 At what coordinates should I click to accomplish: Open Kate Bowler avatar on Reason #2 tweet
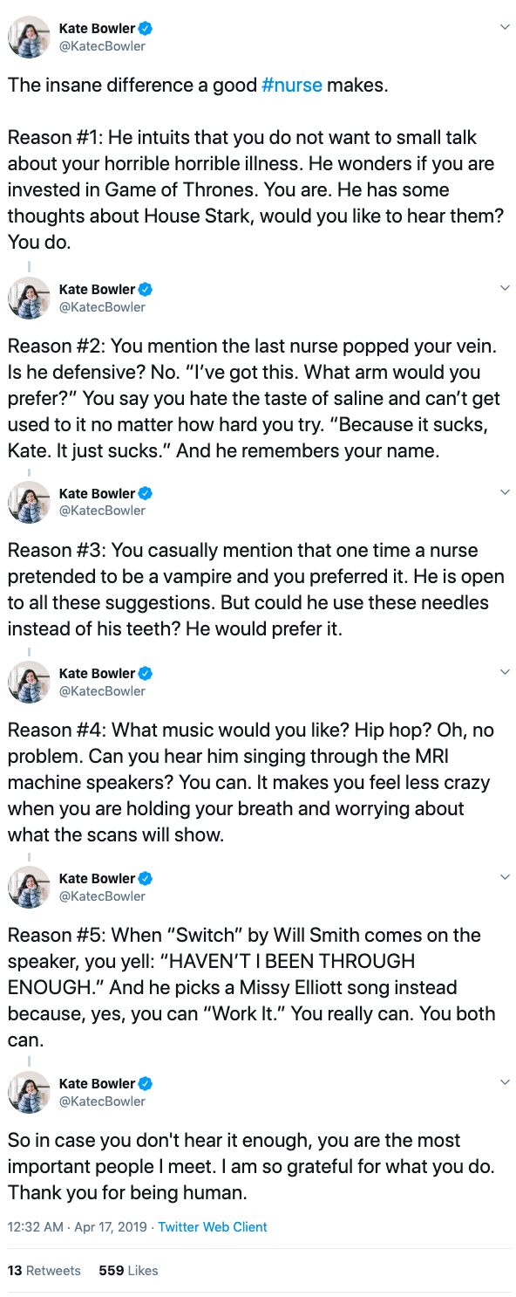click(29, 298)
